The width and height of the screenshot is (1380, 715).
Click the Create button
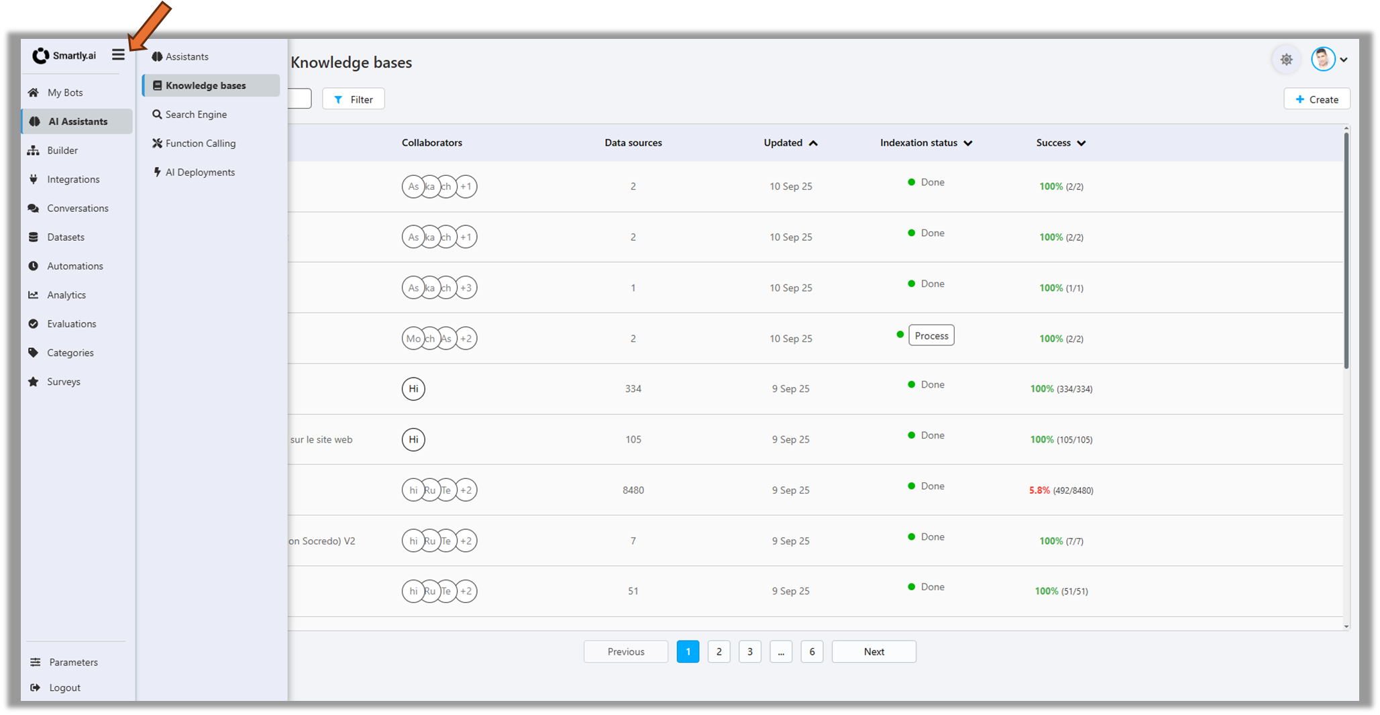coord(1316,99)
